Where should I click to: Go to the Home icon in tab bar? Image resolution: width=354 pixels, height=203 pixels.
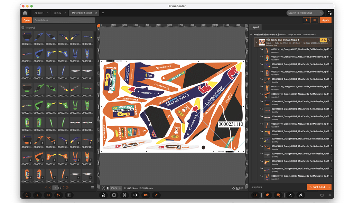[25, 13]
